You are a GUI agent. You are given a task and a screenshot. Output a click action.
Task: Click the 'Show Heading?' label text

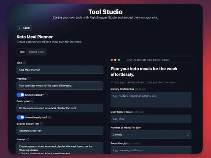34,95
